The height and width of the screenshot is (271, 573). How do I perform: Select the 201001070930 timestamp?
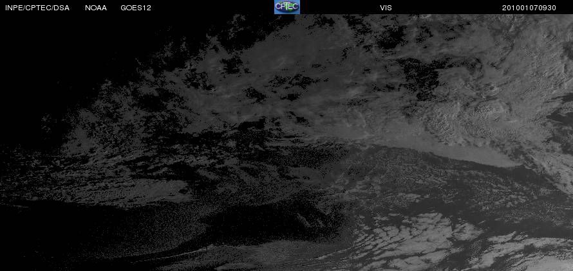529,8
